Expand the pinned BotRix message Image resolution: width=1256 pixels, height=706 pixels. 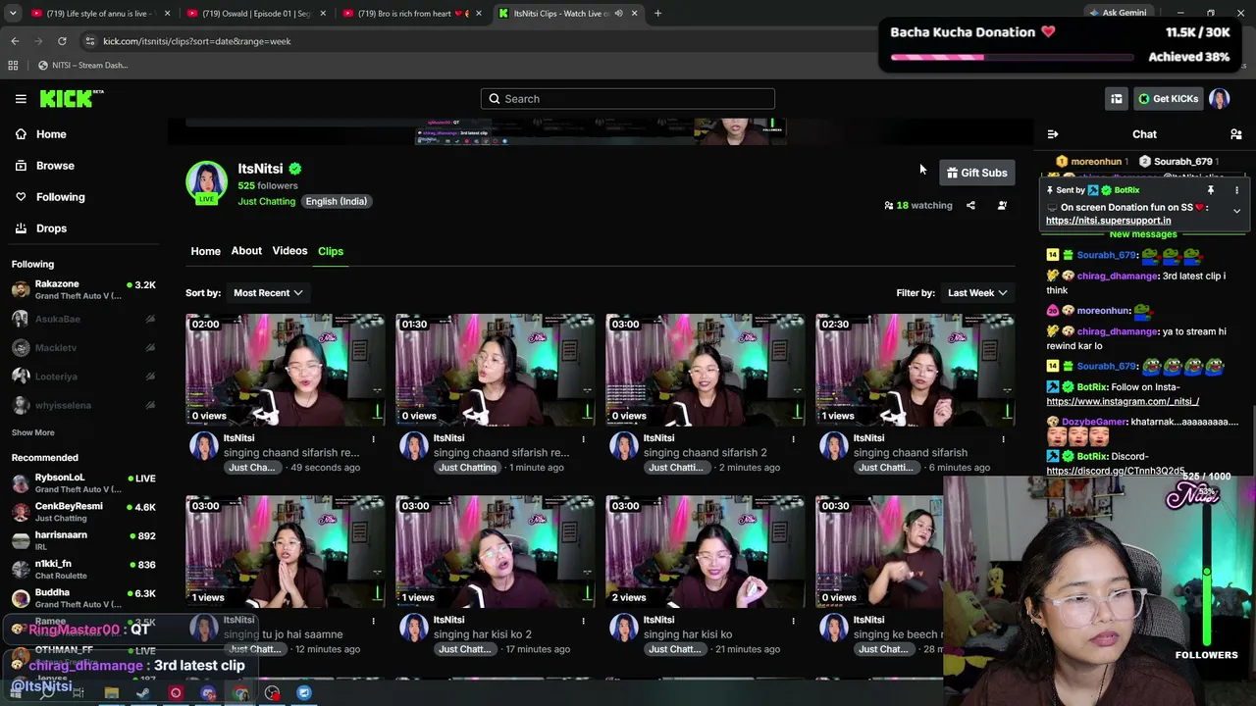[1236, 211]
